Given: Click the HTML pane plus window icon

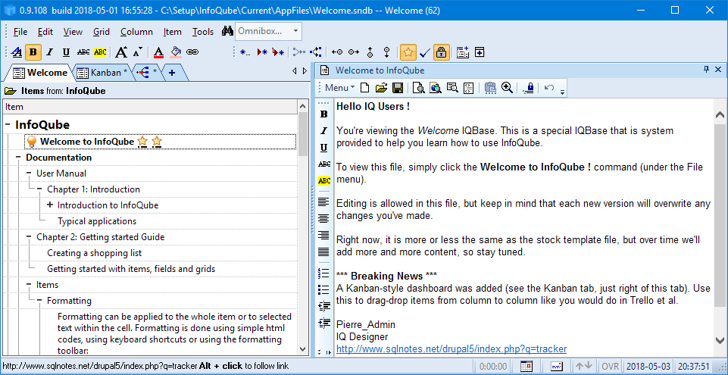Looking at the screenshot, I should [x=480, y=52].
